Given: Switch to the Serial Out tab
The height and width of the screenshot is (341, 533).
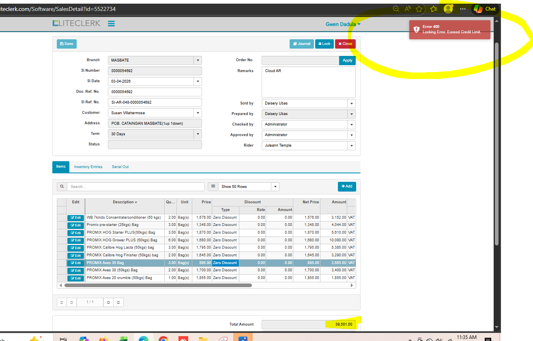Looking at the screenshot, I should [x=120, y=167].
